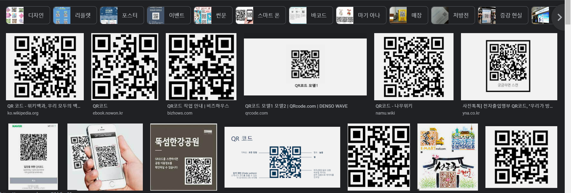Image resolution: width=571 pixels, height=193 pixels.
Task: Open the ko.wikipedia.org QR code image
Action: tap(45, 67)
